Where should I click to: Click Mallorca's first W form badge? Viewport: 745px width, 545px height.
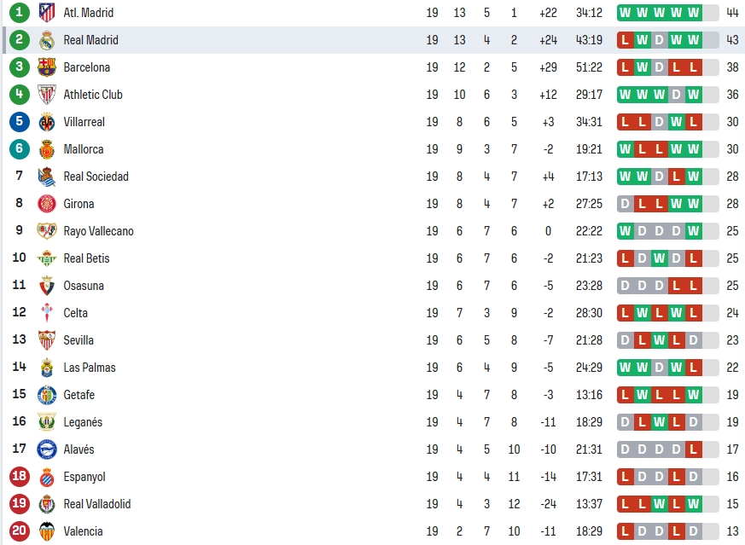(x=626, y=149)
